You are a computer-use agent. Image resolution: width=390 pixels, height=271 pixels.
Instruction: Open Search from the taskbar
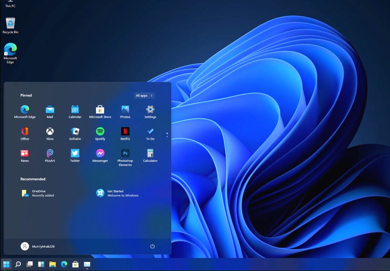(18, 264)
